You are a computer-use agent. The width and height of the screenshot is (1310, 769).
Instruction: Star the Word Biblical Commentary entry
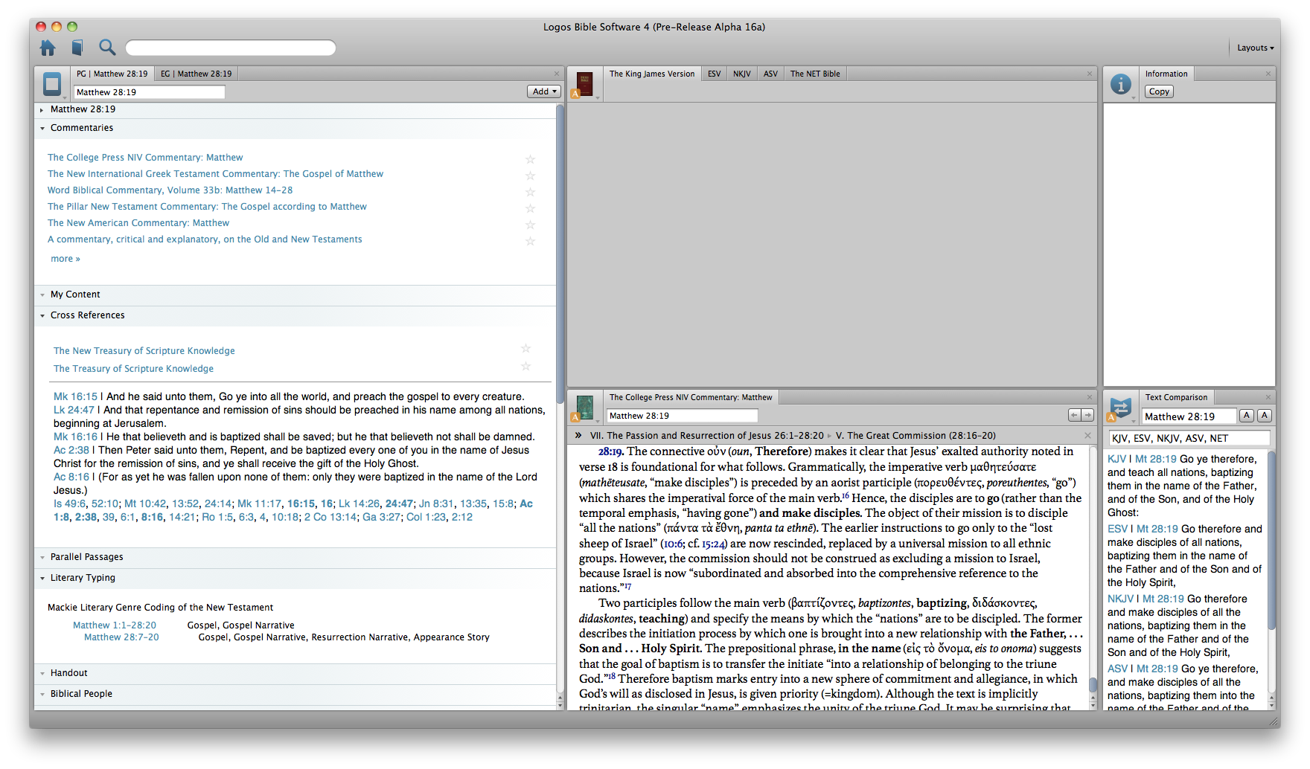[530, 191]
